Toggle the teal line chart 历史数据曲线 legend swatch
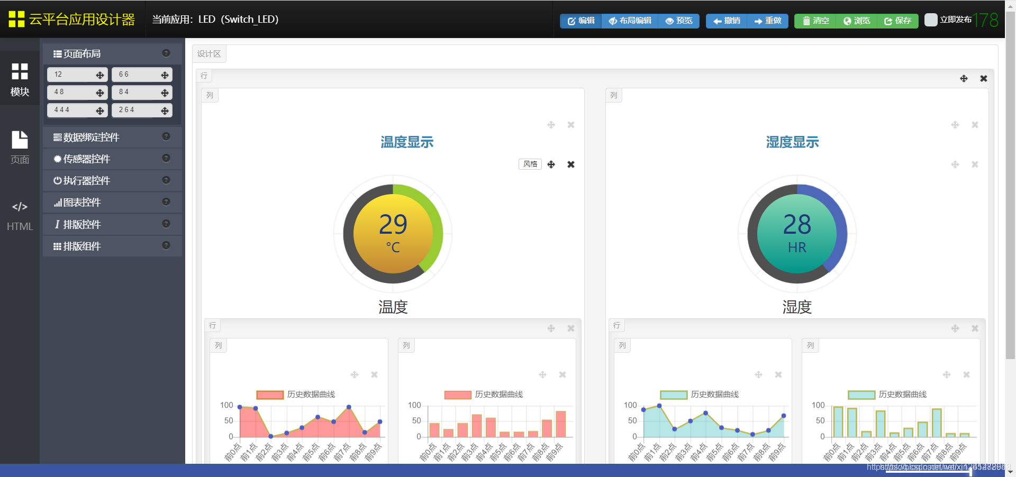 674,395
